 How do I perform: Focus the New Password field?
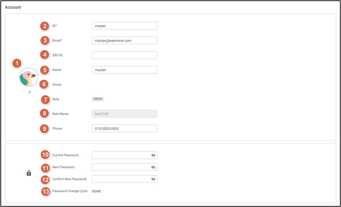click(x=121, y=167)
